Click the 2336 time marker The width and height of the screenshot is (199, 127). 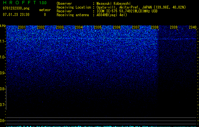tap(117, 27)
